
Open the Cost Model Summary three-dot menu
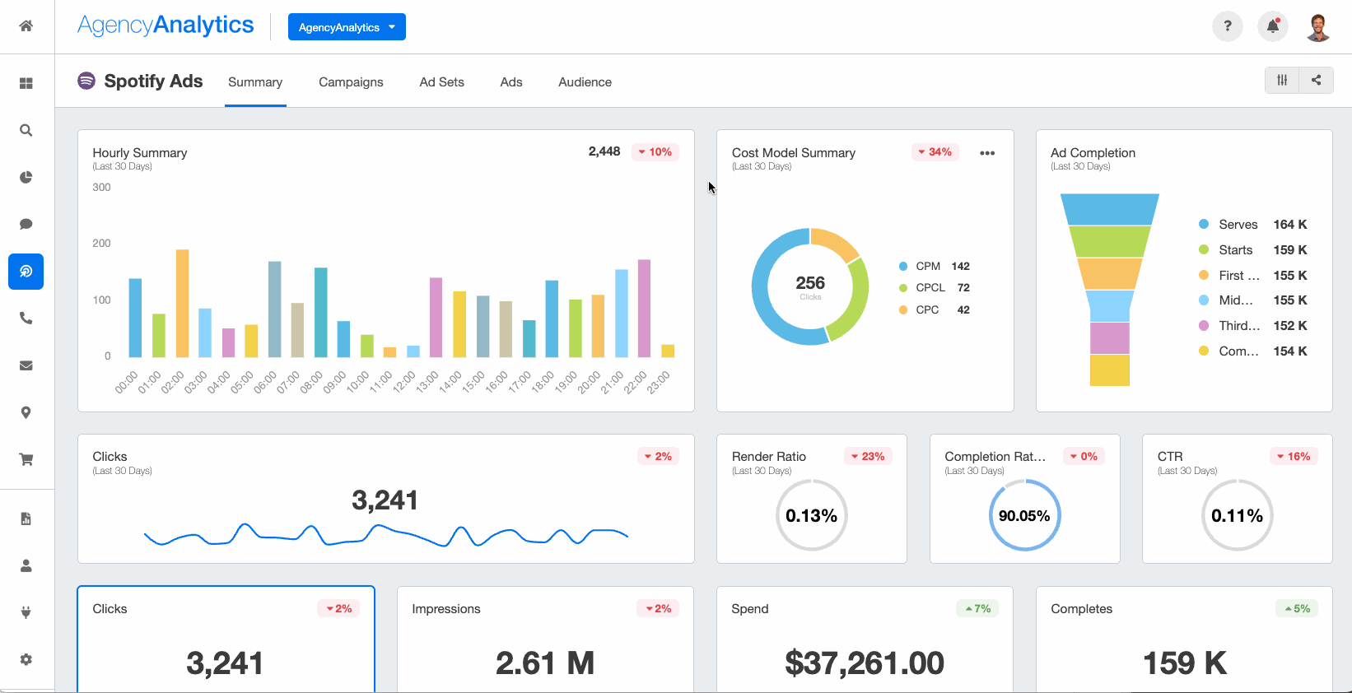(x=987, y=153)
